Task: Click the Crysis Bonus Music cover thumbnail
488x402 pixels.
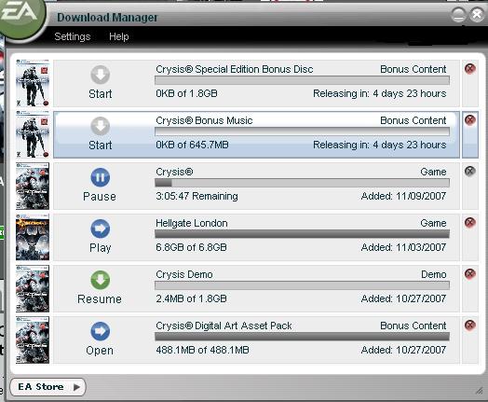Action: tap(33, 134)
